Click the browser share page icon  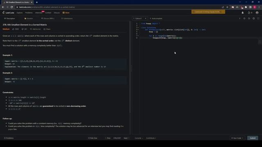[x=223, y=7]
